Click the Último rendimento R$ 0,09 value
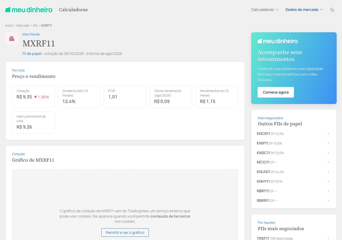The height and width of the screenshot is (240, 342). click(x=162, y=102)
